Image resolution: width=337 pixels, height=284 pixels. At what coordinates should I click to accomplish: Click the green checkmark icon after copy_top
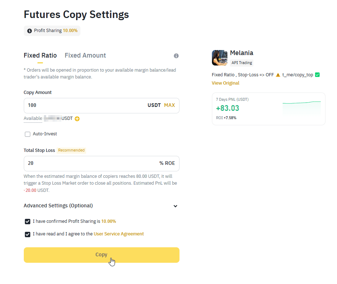pyautogui.click(x=317, y=75)
